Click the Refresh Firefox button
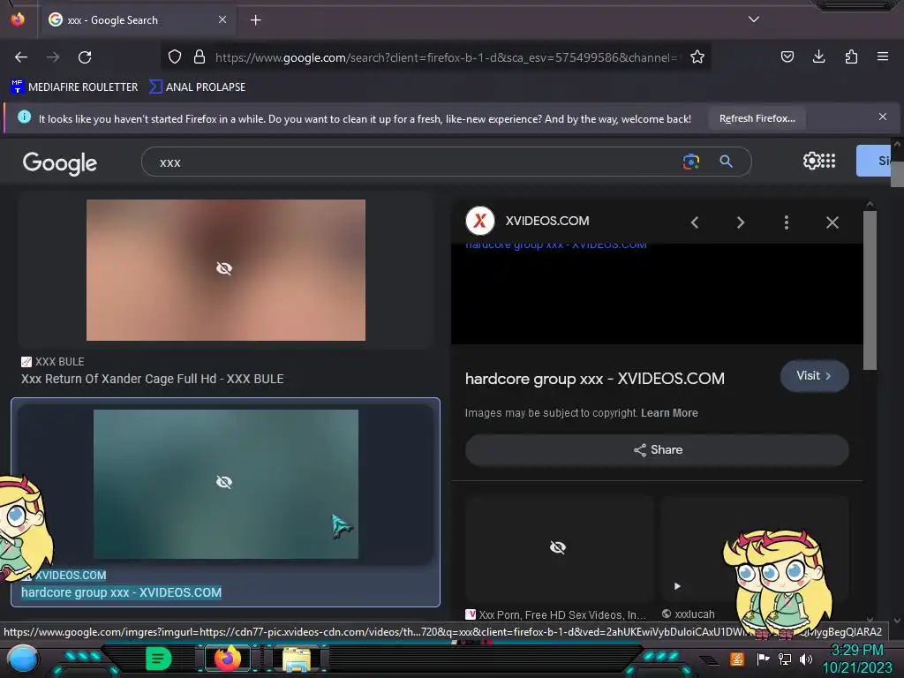Image resolution: width=904 pixels, height=678 pixels. (x=757, y=119)
